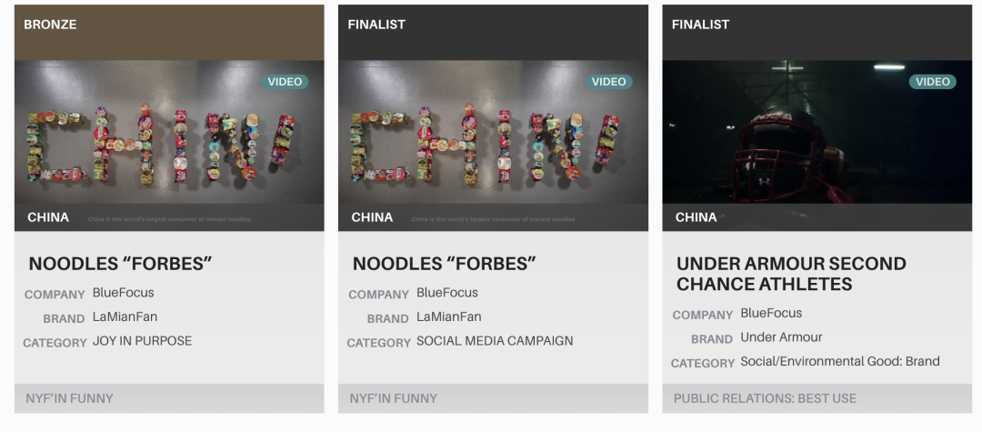
Task: Select the middle card's FINALIST header
Action: [x=493, y=33]
